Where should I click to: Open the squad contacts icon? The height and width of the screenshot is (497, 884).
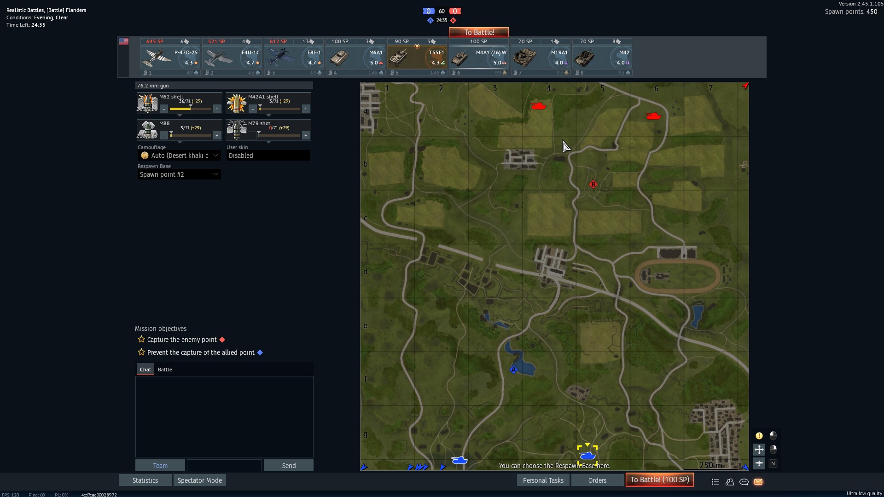[730, 482]
